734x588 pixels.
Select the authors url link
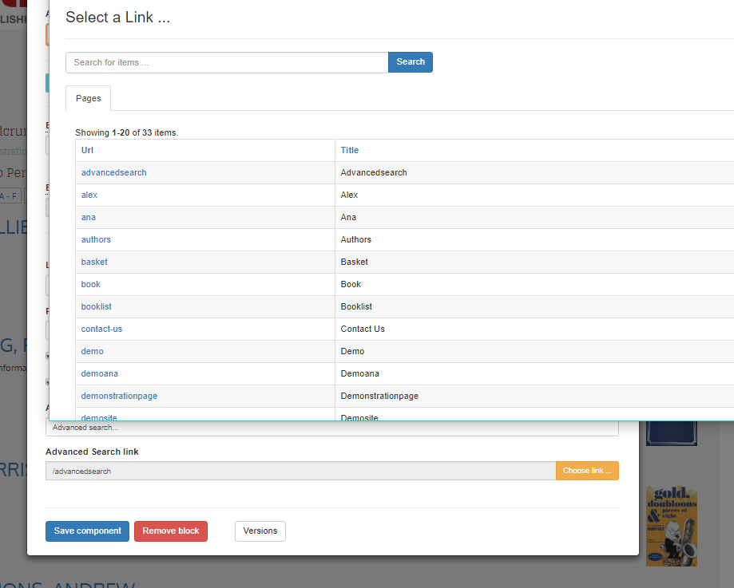pos(96,239)
